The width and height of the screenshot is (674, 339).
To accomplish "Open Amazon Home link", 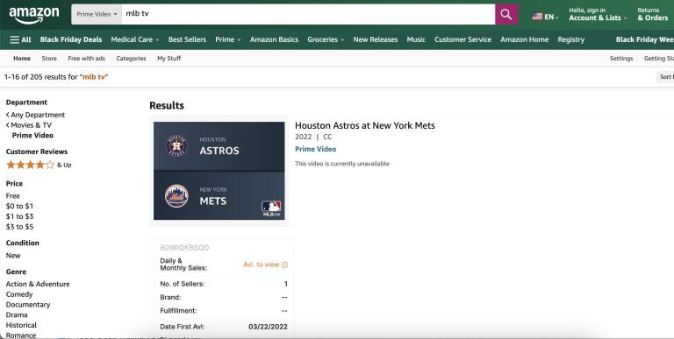I will pyautogui.click(x=525, y=39).
